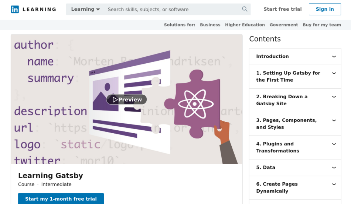Open the Learning category dropdown
The image size is (351, 204).
pos(85,9)
